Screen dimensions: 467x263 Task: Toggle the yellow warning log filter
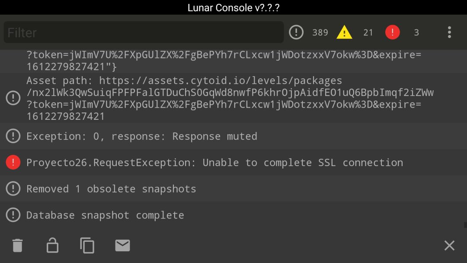coord(344,32)
